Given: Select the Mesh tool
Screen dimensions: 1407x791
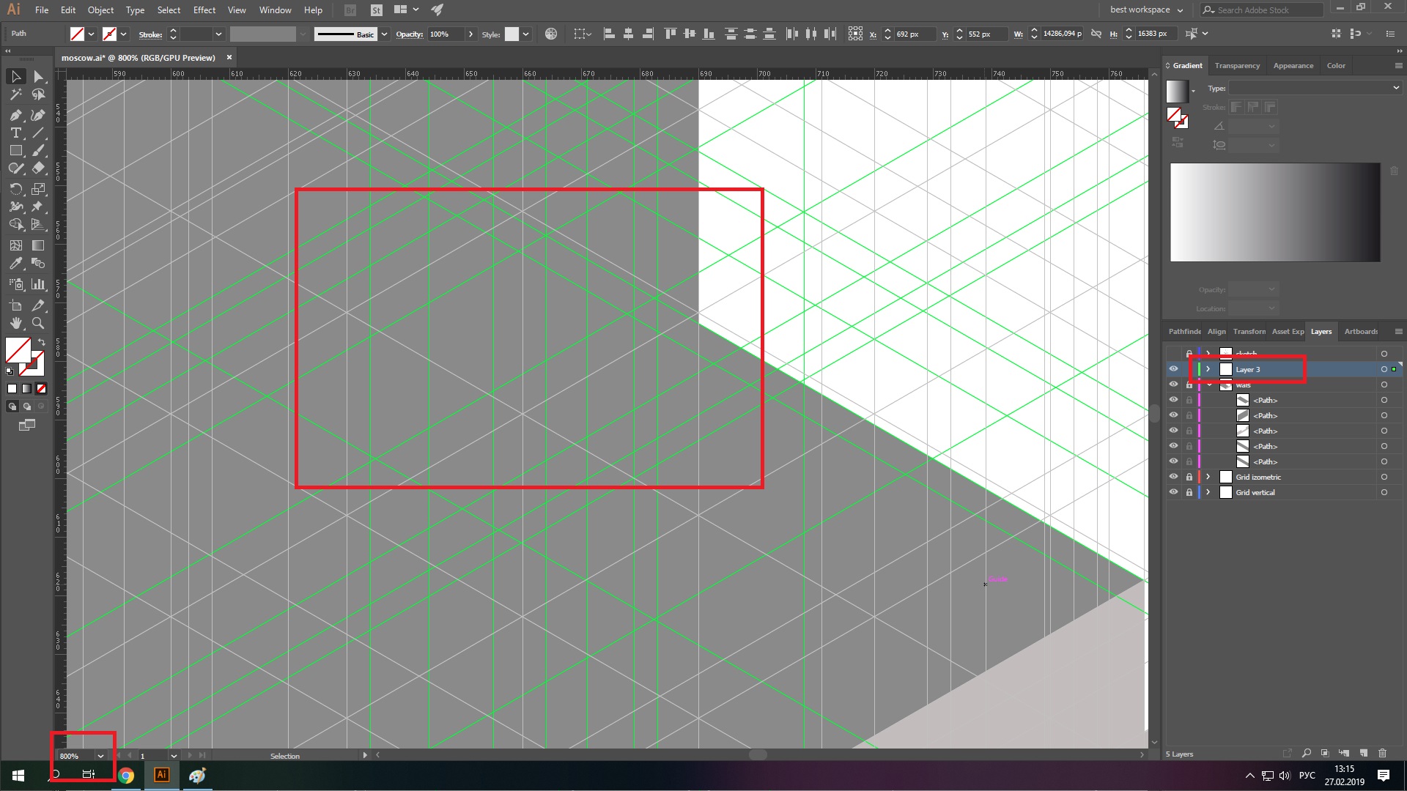Looking at the screenshot, I should pyautogui.click(x=16, y=245).
